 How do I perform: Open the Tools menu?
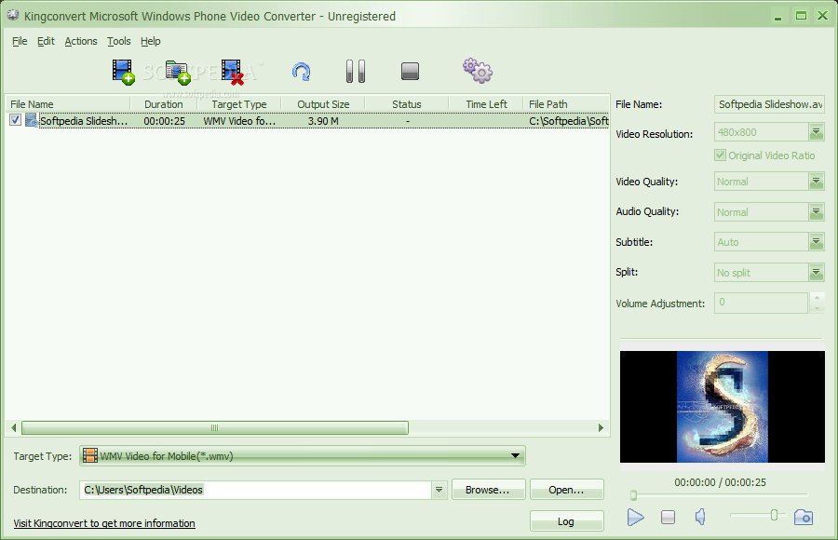[118, 41]
